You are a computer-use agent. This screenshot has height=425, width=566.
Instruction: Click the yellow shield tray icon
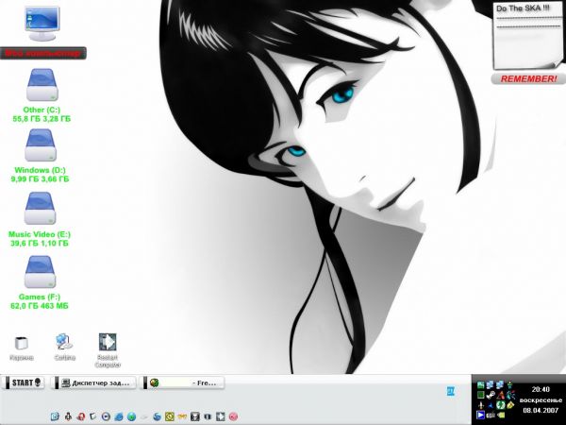tap(510, 405)
